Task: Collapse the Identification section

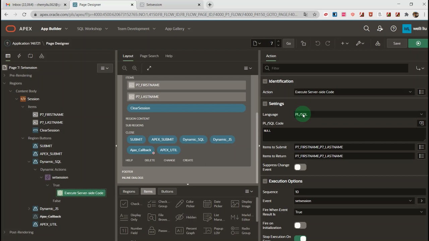Action: 265,81
